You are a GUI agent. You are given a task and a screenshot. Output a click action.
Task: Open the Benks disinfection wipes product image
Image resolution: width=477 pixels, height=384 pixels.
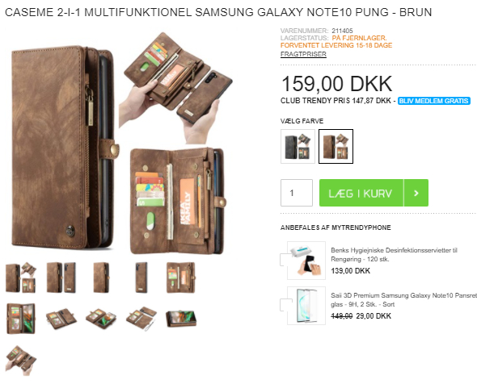point(306,261)
